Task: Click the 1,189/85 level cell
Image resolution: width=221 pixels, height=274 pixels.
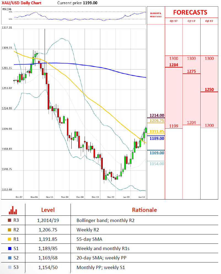Action: 48,248
